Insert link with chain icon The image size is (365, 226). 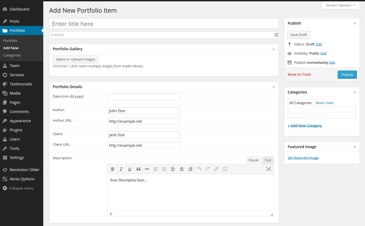click(x=216, y=169)
